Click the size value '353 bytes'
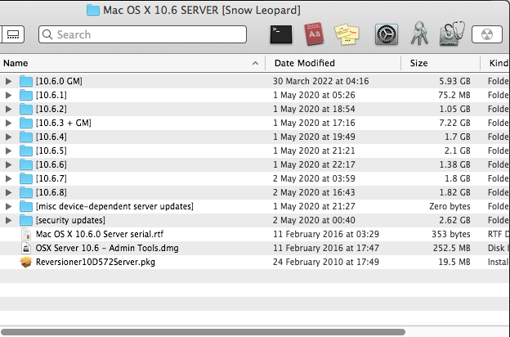This screenshot has width=510, height=337. click(451, 234)
